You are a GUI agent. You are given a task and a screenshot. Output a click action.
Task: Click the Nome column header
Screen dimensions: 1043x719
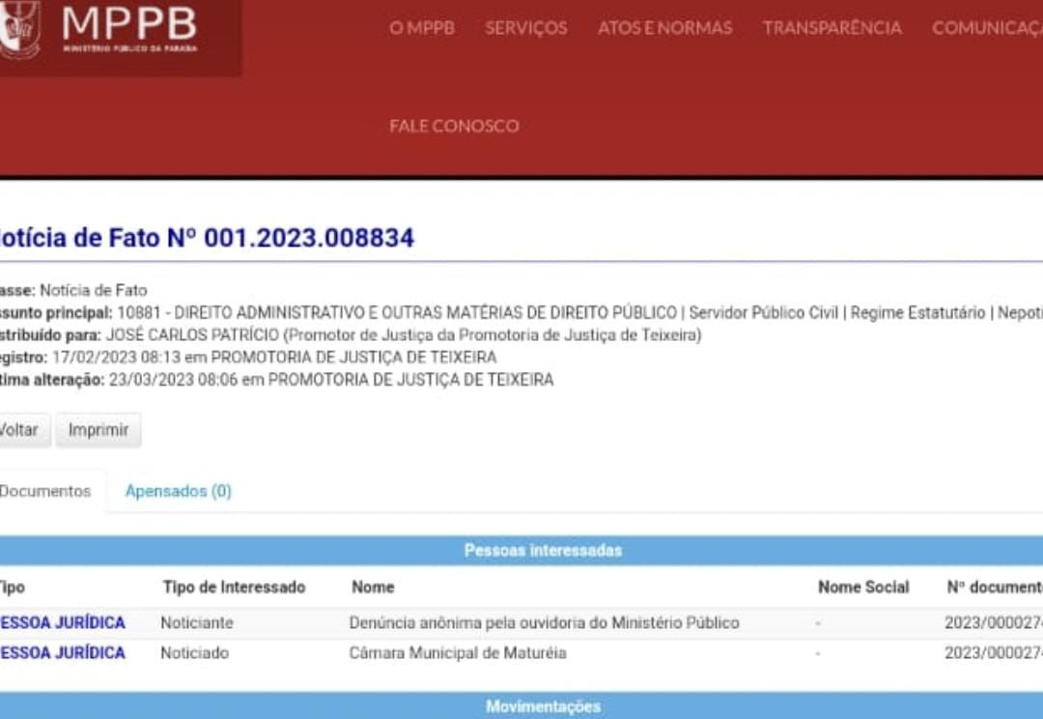pos(373,587)
